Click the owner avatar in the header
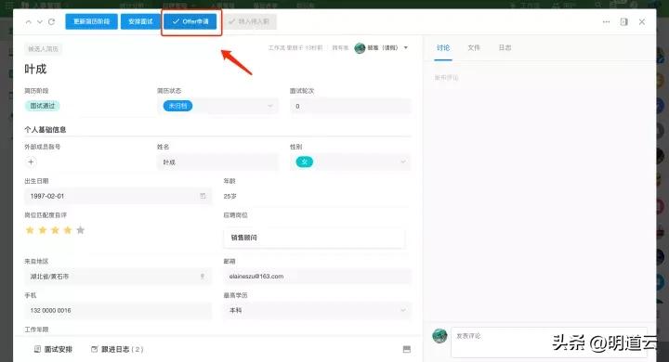This screenshot has width=669, height=362. pyautogui.click(x=360, y=47)
